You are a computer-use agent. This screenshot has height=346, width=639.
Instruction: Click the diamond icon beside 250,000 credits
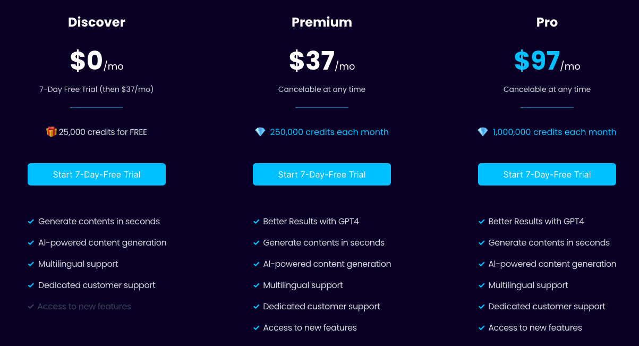(260, 132)
